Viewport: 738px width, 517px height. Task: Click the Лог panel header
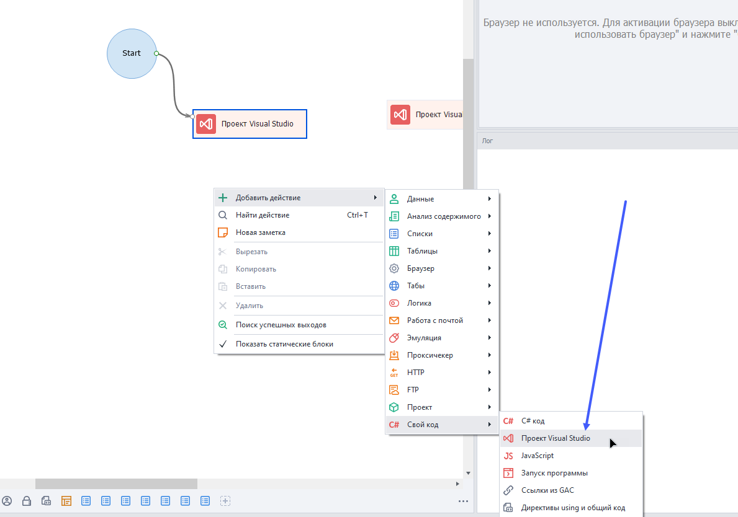tap(608, 141)
